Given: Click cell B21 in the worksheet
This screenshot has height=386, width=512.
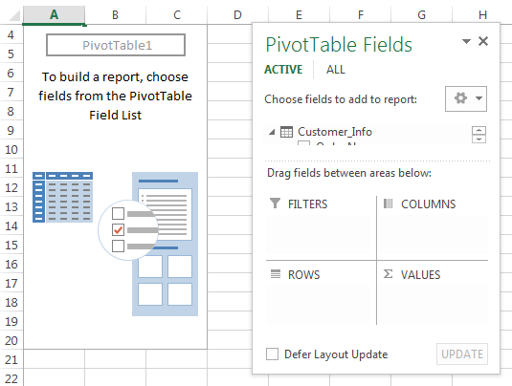Looking at the screenshot, I should point(115,359).
